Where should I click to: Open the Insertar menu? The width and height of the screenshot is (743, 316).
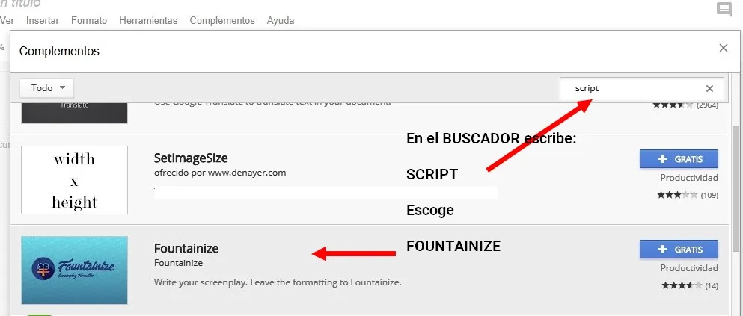tap(42, 20)
